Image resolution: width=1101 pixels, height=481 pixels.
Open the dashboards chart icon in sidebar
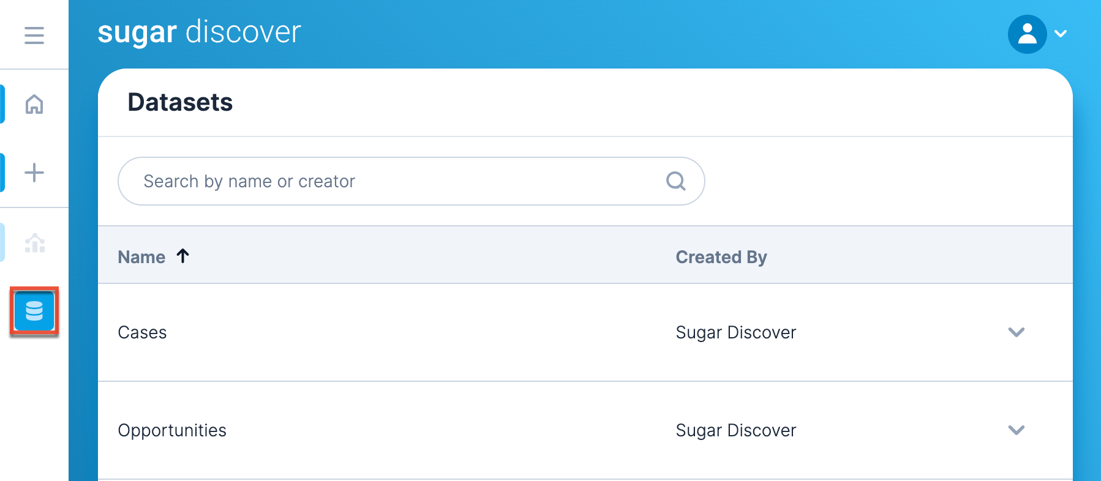click(34, 243)
